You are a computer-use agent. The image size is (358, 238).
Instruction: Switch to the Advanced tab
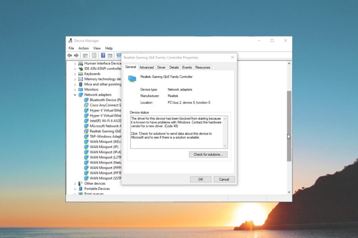pyautogui.click(x=147, y=67)
